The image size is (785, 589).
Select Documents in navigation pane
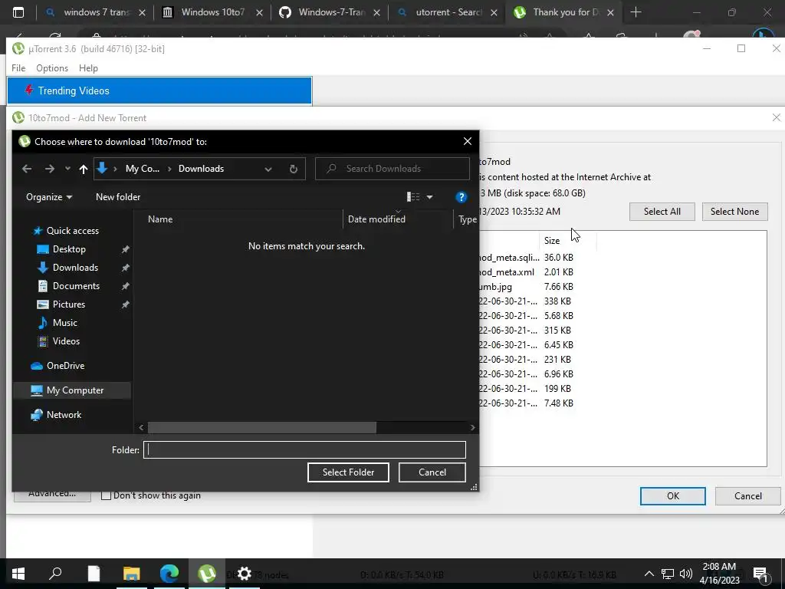(76, 286)
